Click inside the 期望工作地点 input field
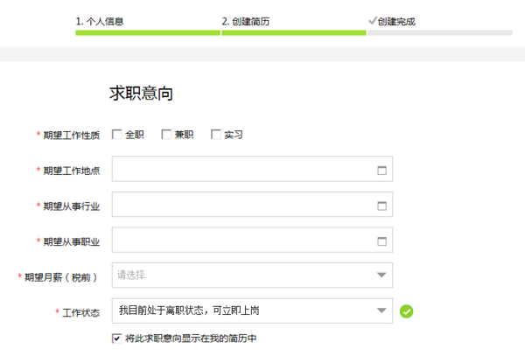The height and width of the screenshot is (363, 525). click(x=241, y=171)
